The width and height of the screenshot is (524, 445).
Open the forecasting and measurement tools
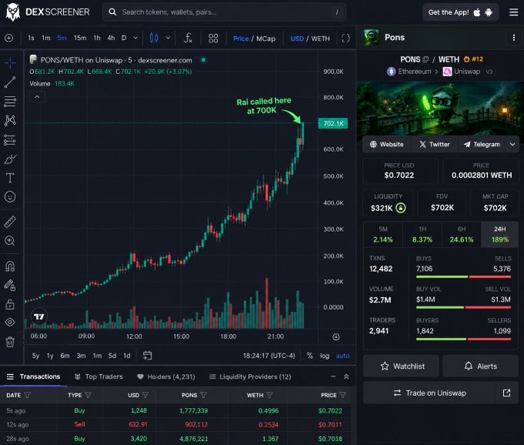click(x=10, y=140)
